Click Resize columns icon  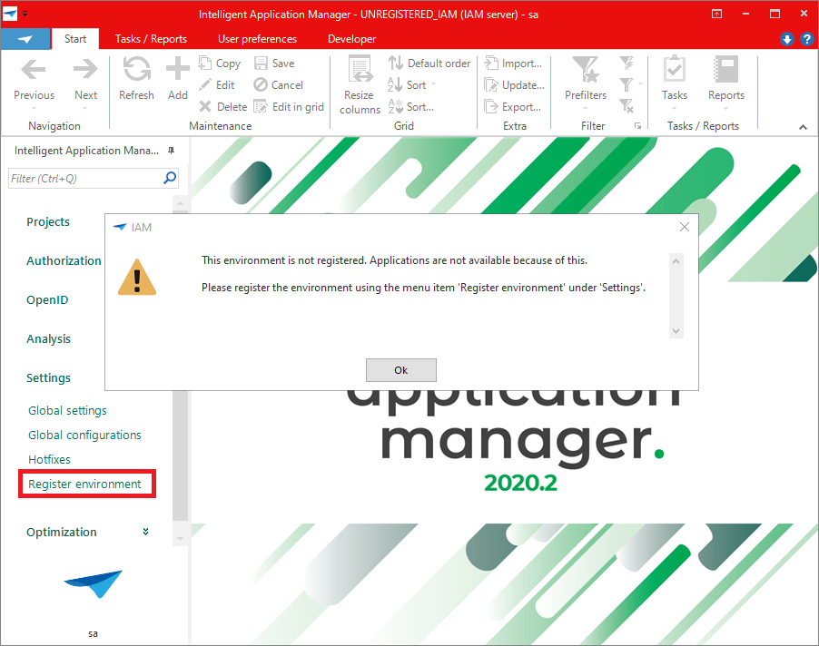pyautogui.click(x=360, y=69)
